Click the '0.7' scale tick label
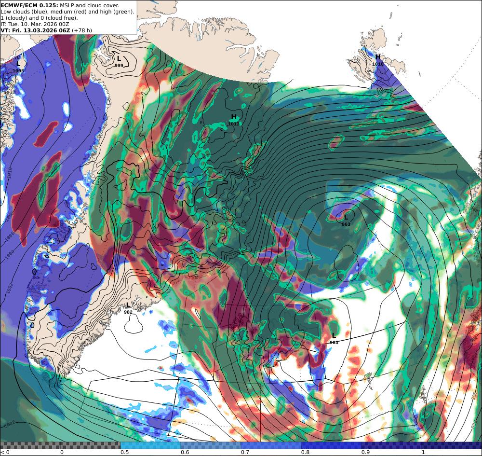The image size is (482, 456). [245, 452]
